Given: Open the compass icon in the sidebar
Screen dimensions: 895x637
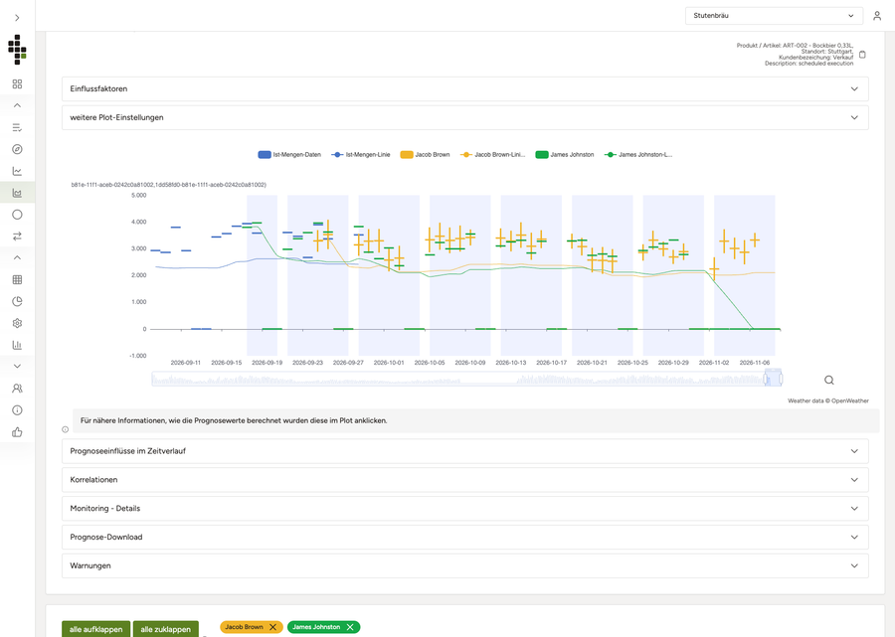Looking at the screenshot, I should point(17,149).
